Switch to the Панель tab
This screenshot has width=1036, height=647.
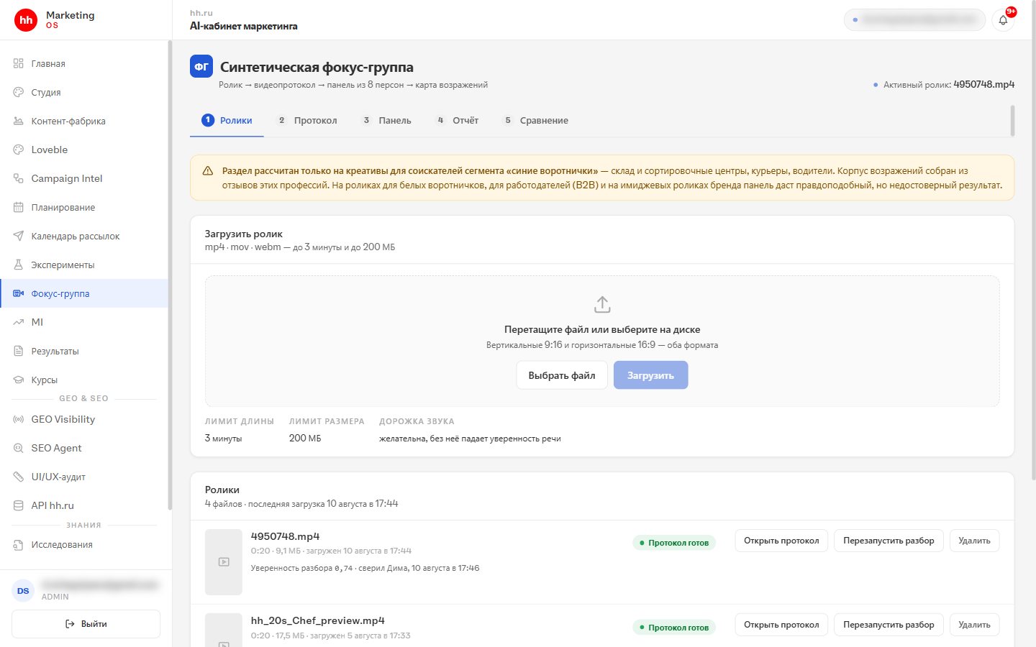pos(387,120)
